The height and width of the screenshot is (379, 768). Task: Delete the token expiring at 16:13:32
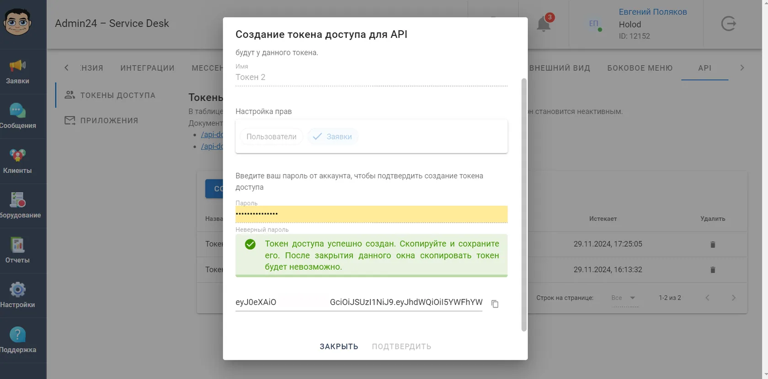tap(713, 270)
